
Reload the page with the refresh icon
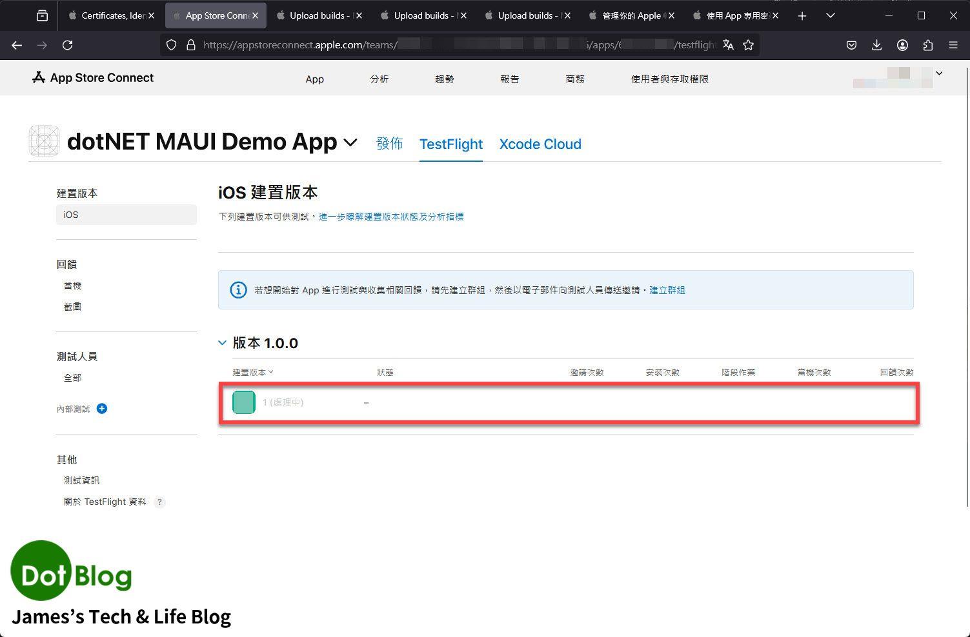point(67,44)
